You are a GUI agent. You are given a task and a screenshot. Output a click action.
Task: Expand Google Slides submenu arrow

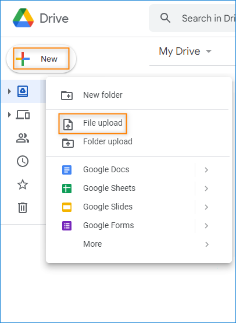coord(206,207)
